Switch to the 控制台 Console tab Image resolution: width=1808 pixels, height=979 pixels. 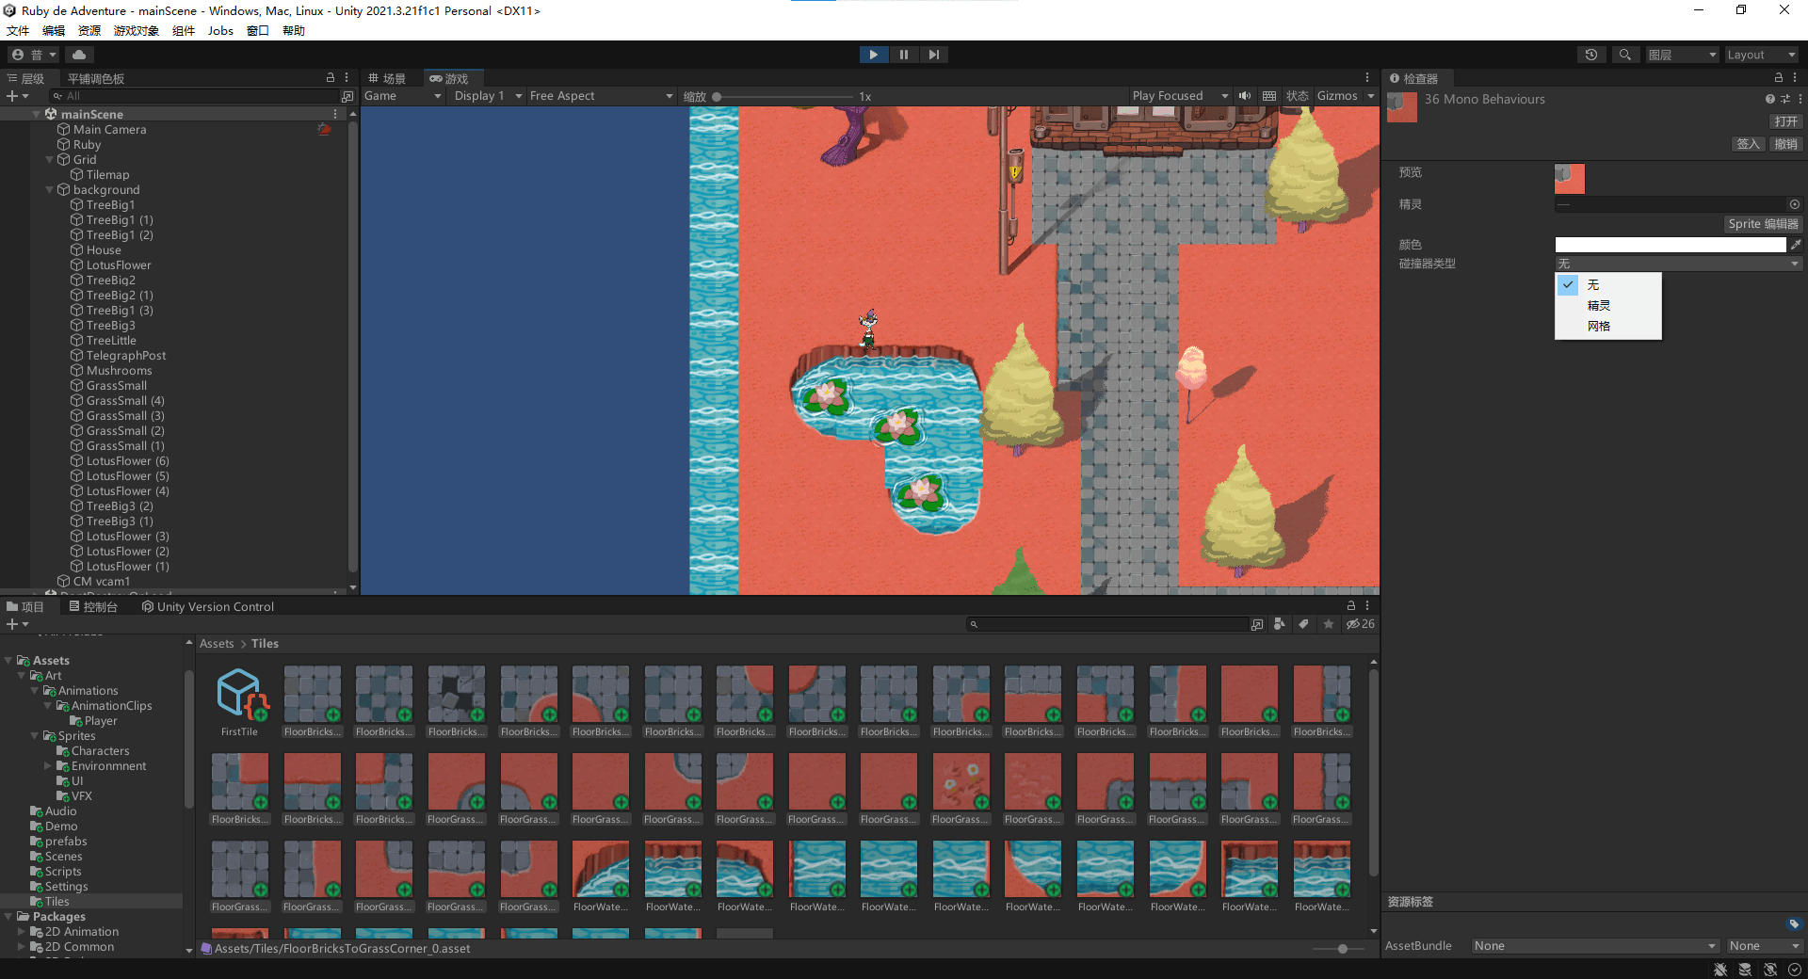click(93, 606)
